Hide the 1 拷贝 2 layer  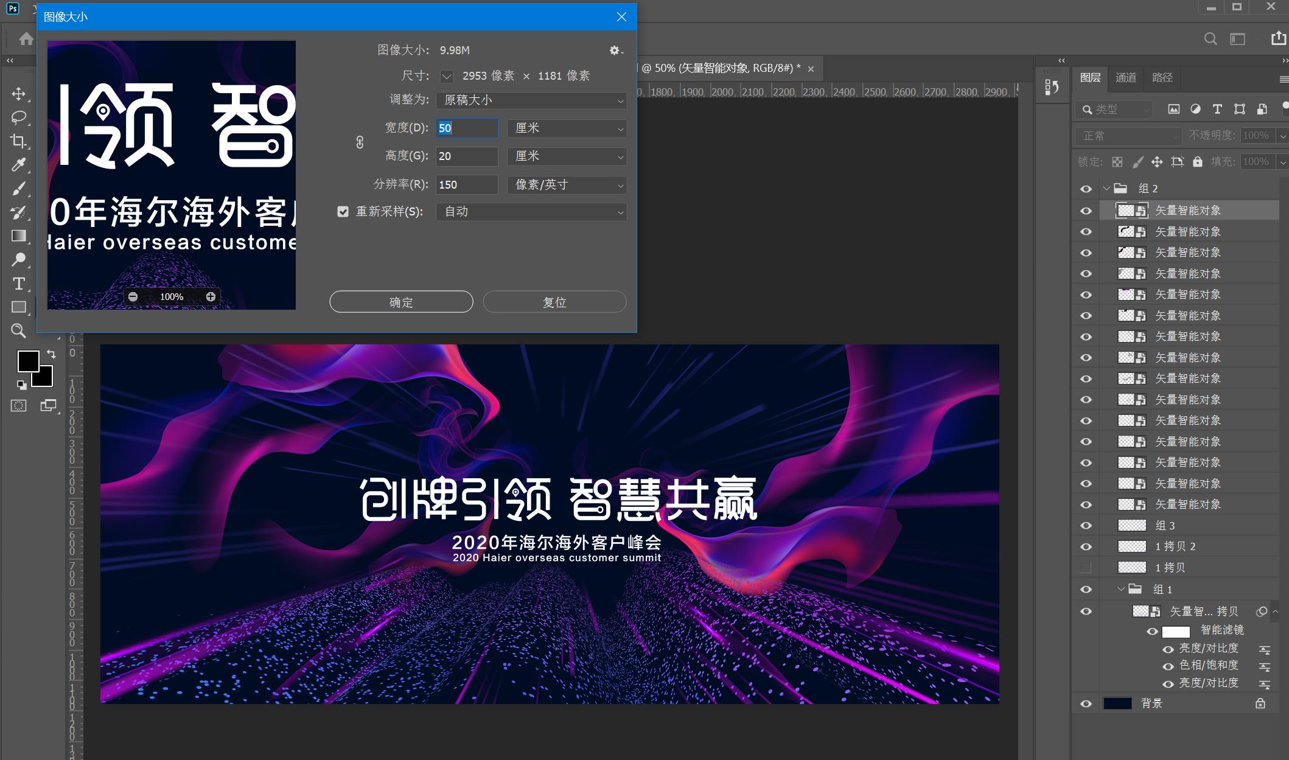click(x=1086, y=546)
